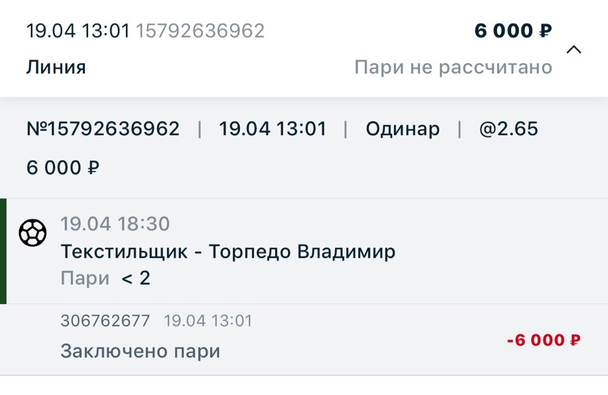The width and height of the screenshot is (608, 395).
Task: Open the Текстильщик - Торпедо Владимир match
Action: click(x=228, y=252)
